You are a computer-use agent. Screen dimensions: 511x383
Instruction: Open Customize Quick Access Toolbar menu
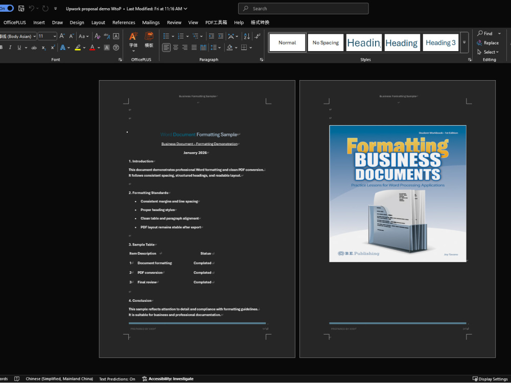point(55,9)
